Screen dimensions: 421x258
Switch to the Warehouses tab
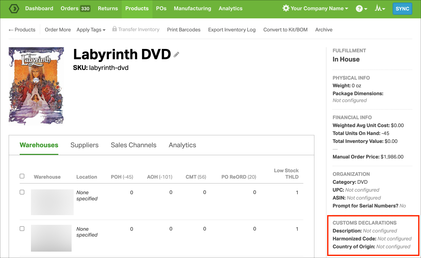click(39, 145)
